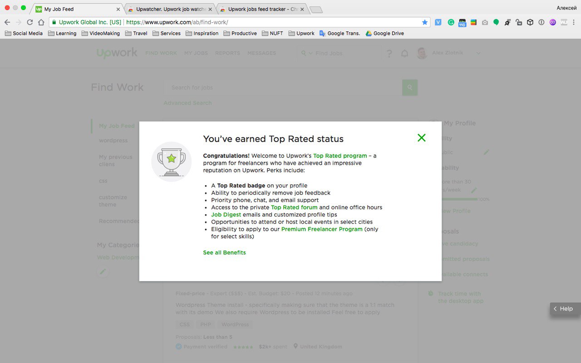Open the Top Rated program link
581x363 pixels.
click(340, 156)
